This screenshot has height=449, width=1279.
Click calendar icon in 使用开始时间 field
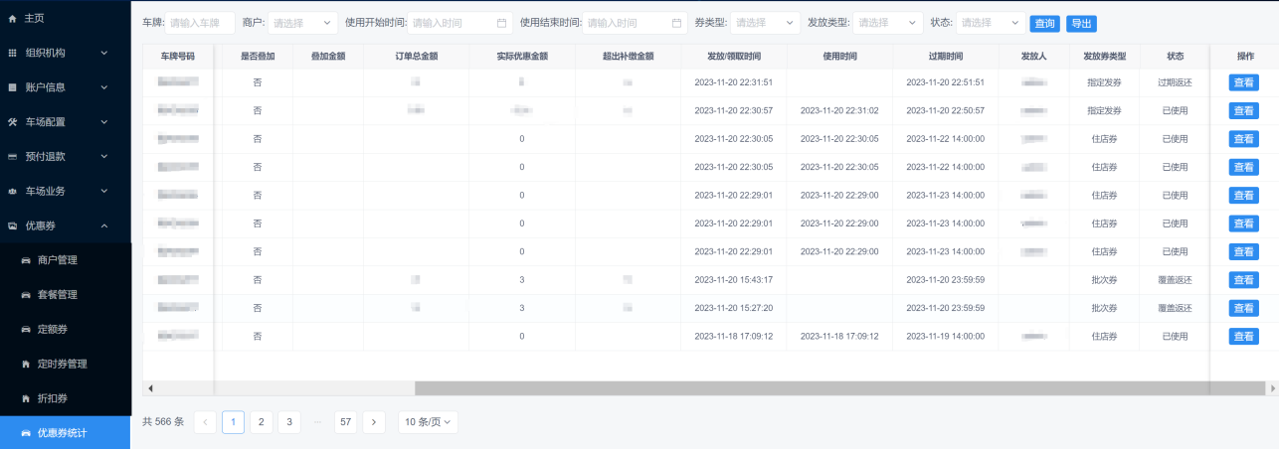pos(501,23)
